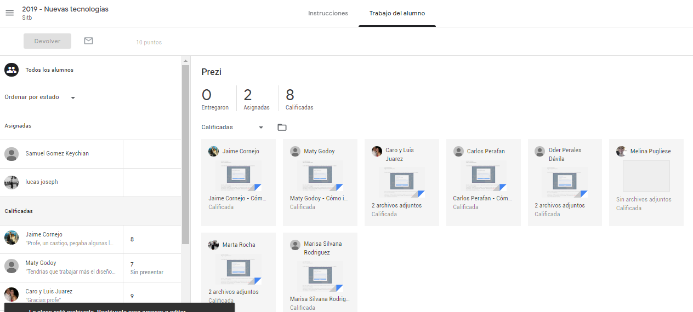This screenshot has height=312, width=693.
Task: Open Ordenar por estado dropdown
Action: [40, 97]
